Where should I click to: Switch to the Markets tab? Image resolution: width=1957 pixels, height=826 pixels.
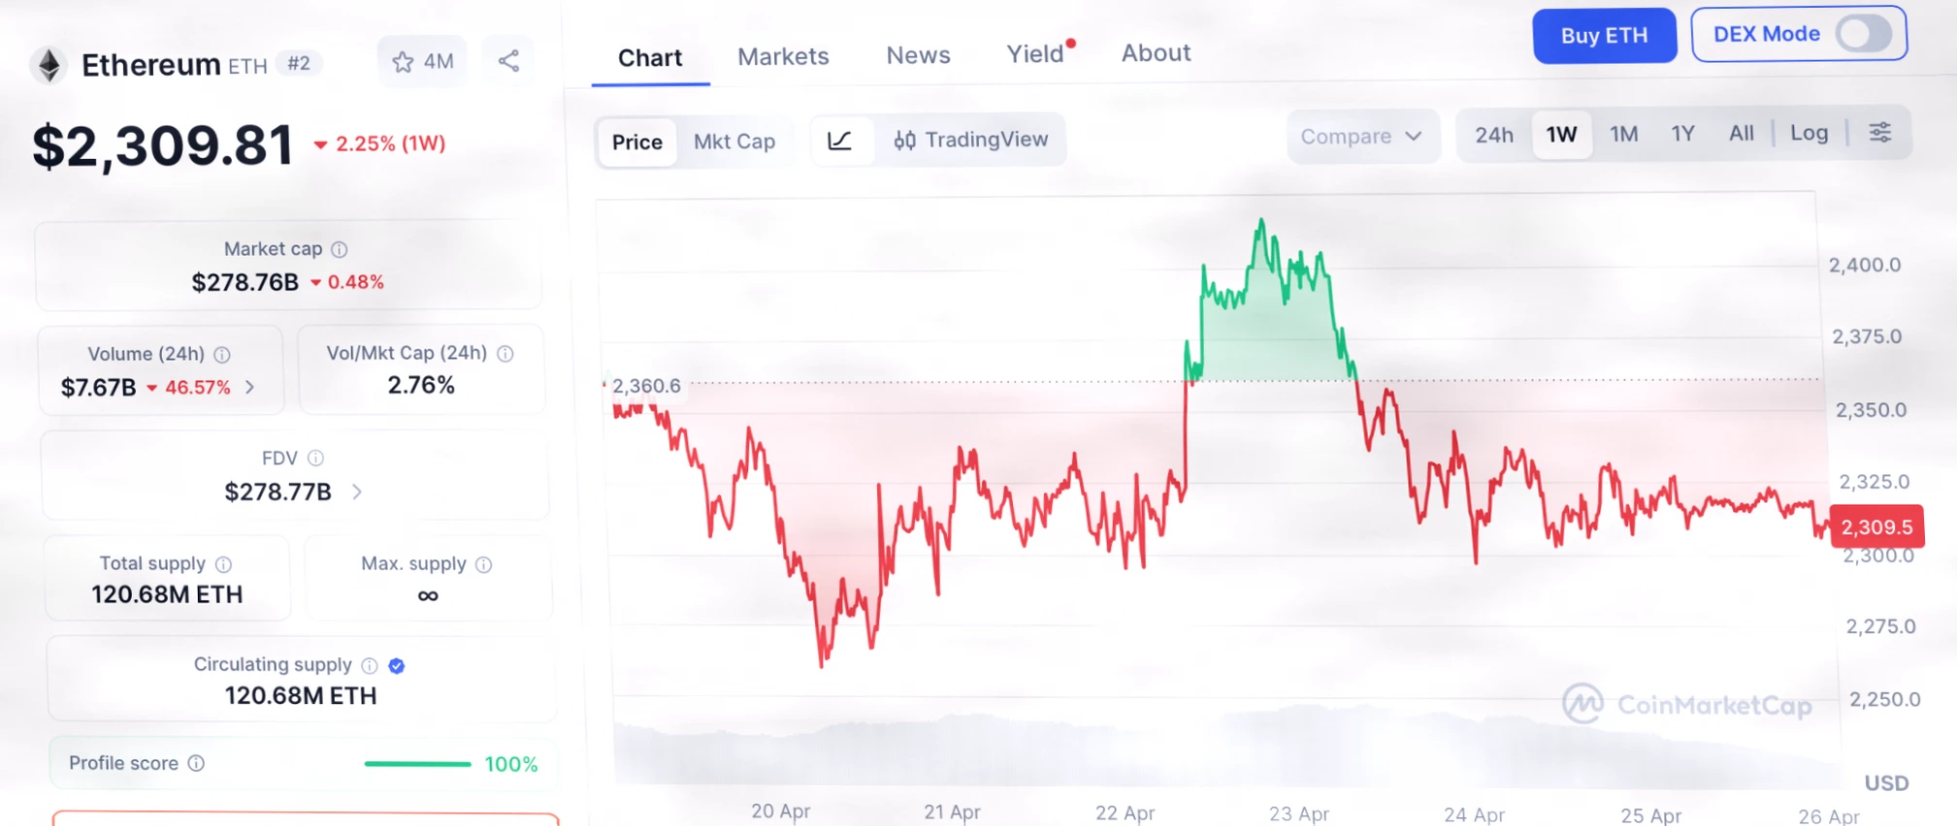pyautogui.click(x=783, y=55)
